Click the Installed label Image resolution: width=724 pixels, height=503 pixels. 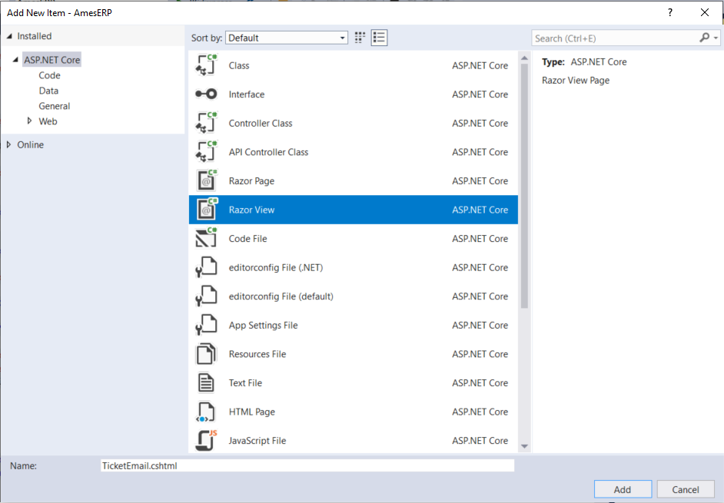pos(35,36)
